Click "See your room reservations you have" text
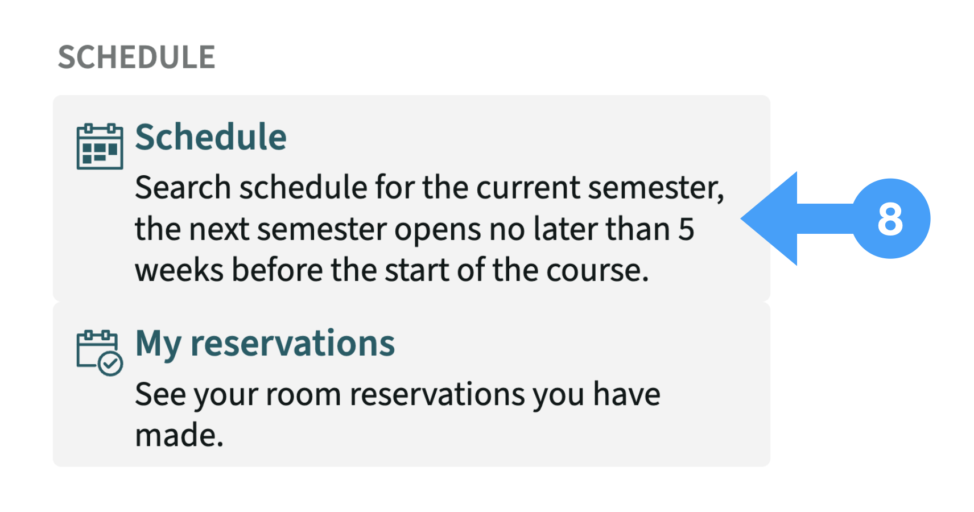This screenshot has width=974, height=512. tap(398, 395)
